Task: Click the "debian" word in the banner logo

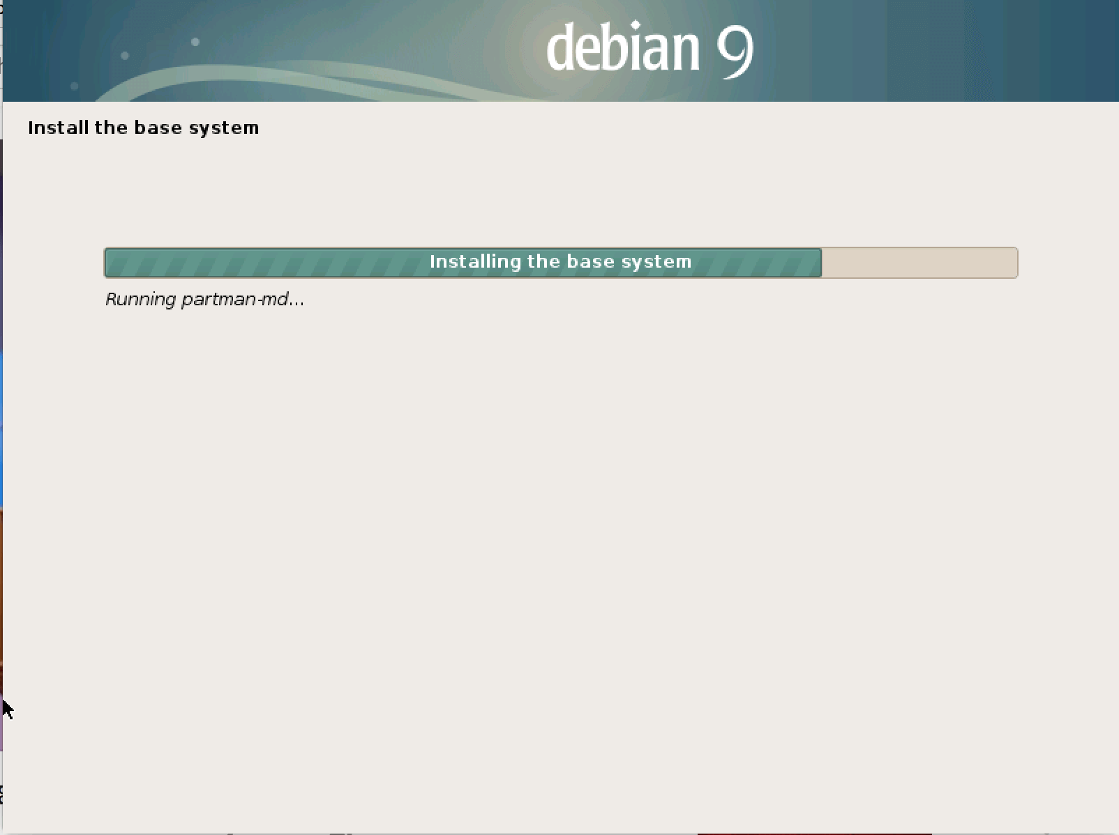Action: pyautogui.click(x=622, y=49)
